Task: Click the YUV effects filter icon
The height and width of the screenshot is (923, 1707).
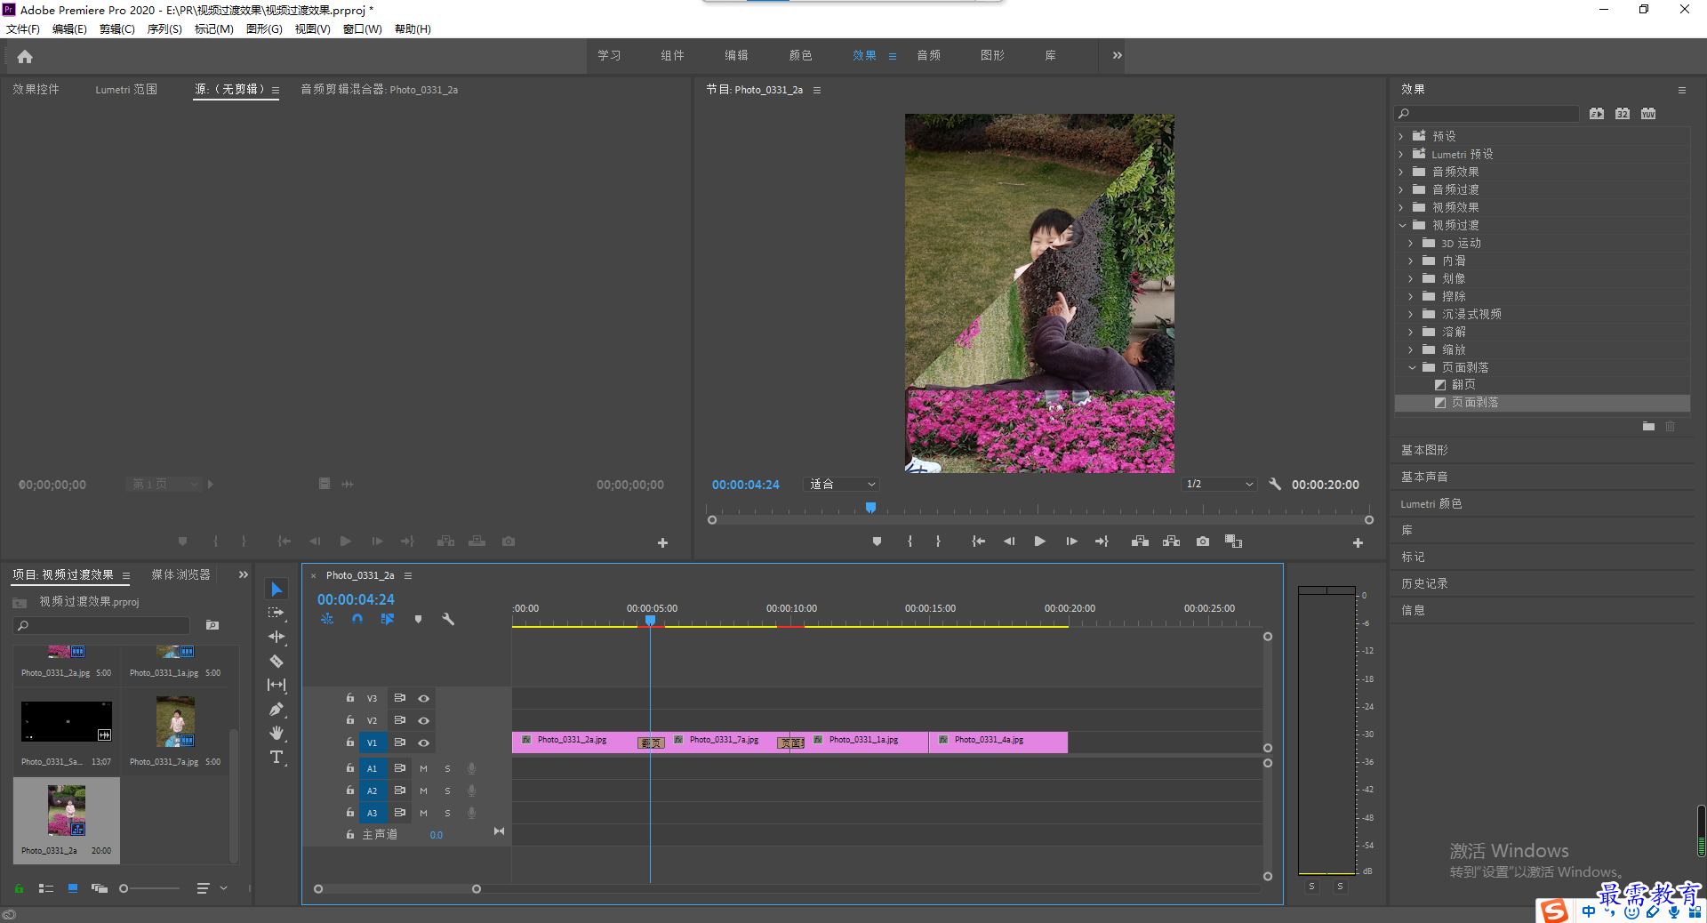Action: (1648, 114)
